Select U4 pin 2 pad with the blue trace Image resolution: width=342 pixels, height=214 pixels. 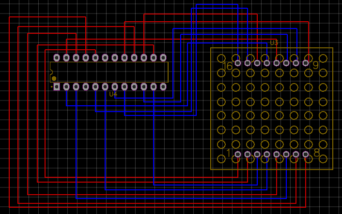click(66, 86)
